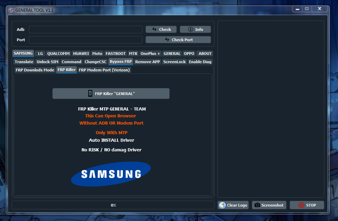
Task: Clear the logs
Action: click(233, 205)
